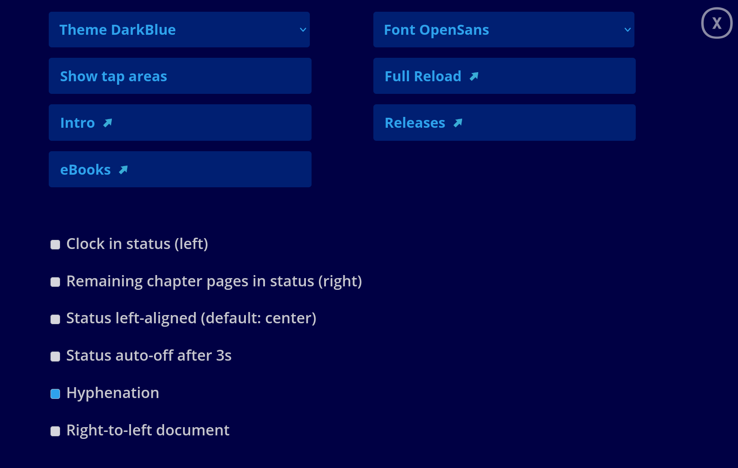
Task: Click the chevron on the Font selector
Action: [627, 30]
